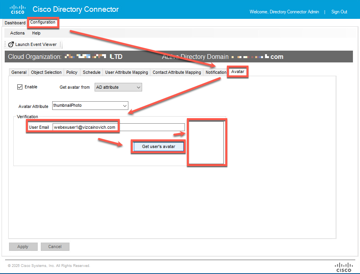Image resolution: width=360 pixels, height=274 pixels.
Task: Click the avatar preview box
Action: 206,142
